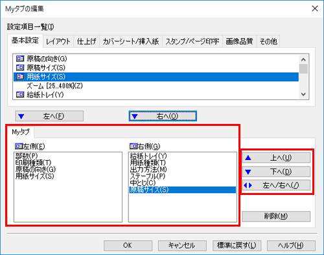
Task: Open help with ヘルプ(H) button
Action: [291, 245]
